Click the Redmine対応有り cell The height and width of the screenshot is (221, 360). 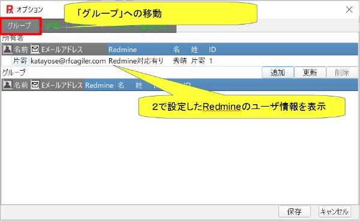click(136, 60)
